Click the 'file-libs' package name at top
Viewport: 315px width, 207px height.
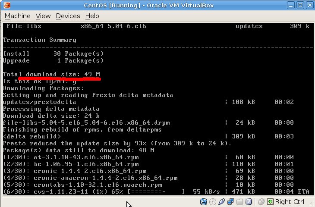(24, 26)
